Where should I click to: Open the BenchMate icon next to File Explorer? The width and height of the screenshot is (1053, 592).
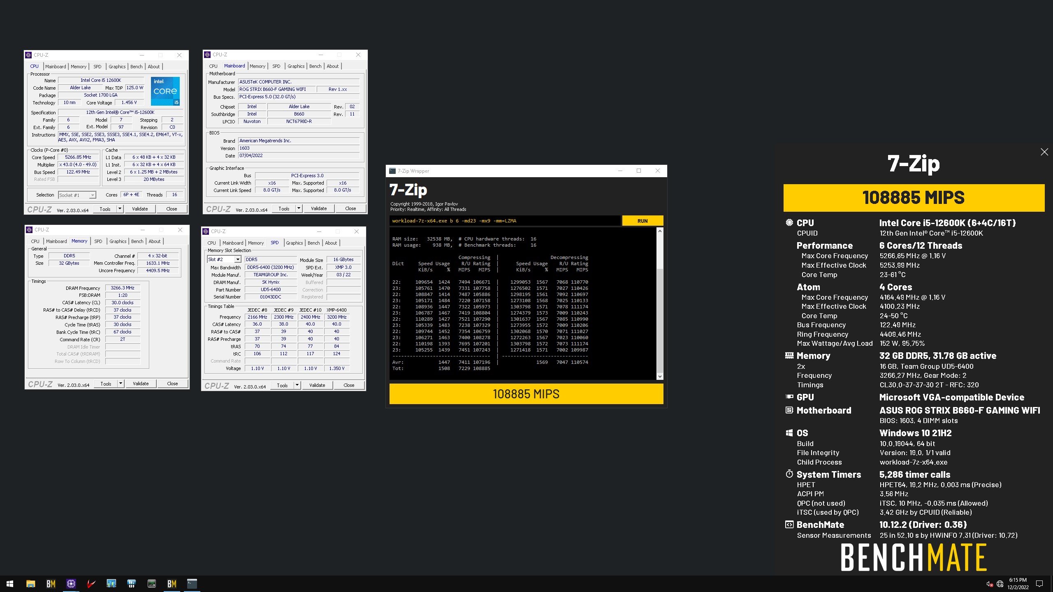(x=51, y=583)
